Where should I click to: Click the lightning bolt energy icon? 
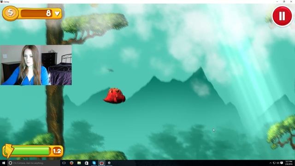click(x=9, y=151)
